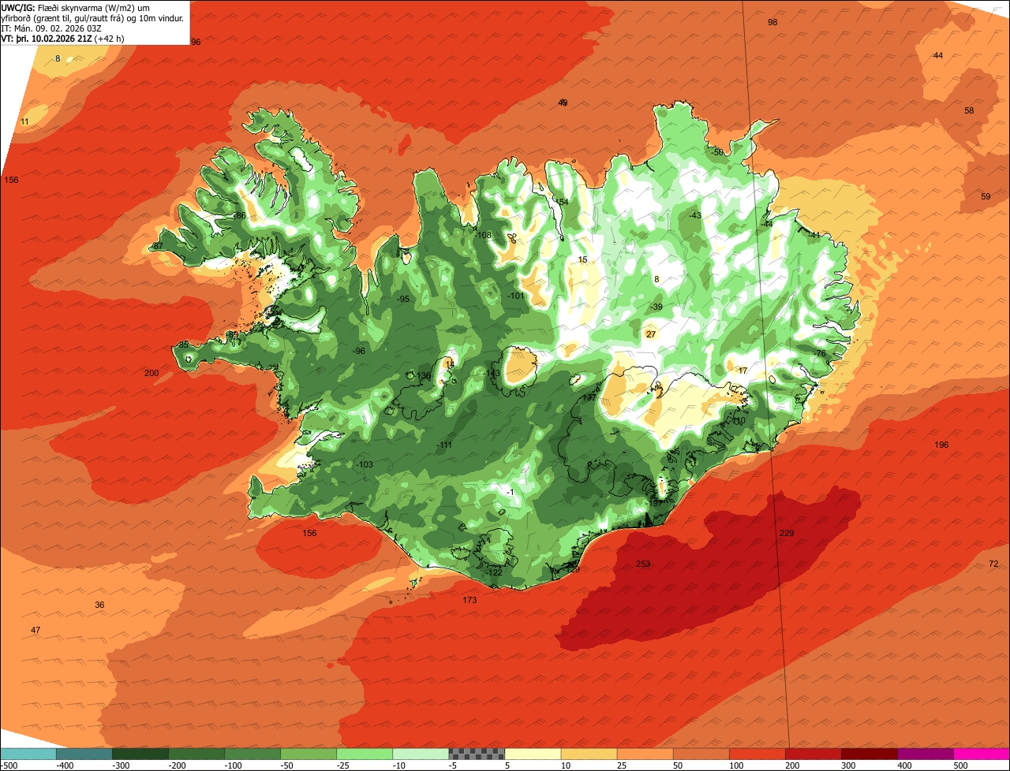Image resolution: width=1010 pixels, height=771 pixels.
Task: Click the -41 value near the east coast
Action: coord(814,235)
